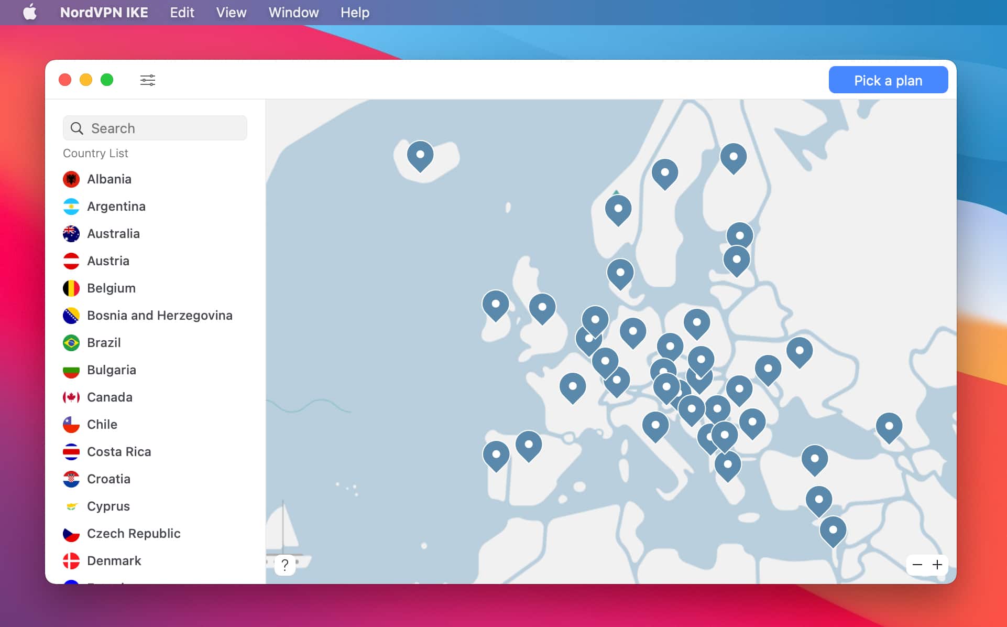Click the Croatia flag icon
The height and width of the screenshot is (627, 1007).
(71, 479)
